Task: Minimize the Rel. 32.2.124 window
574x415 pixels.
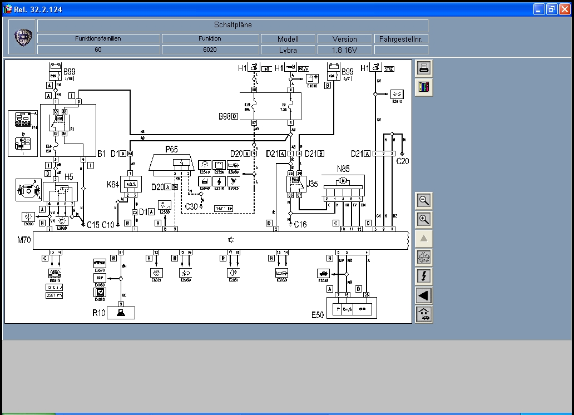Action: point(538,9)
